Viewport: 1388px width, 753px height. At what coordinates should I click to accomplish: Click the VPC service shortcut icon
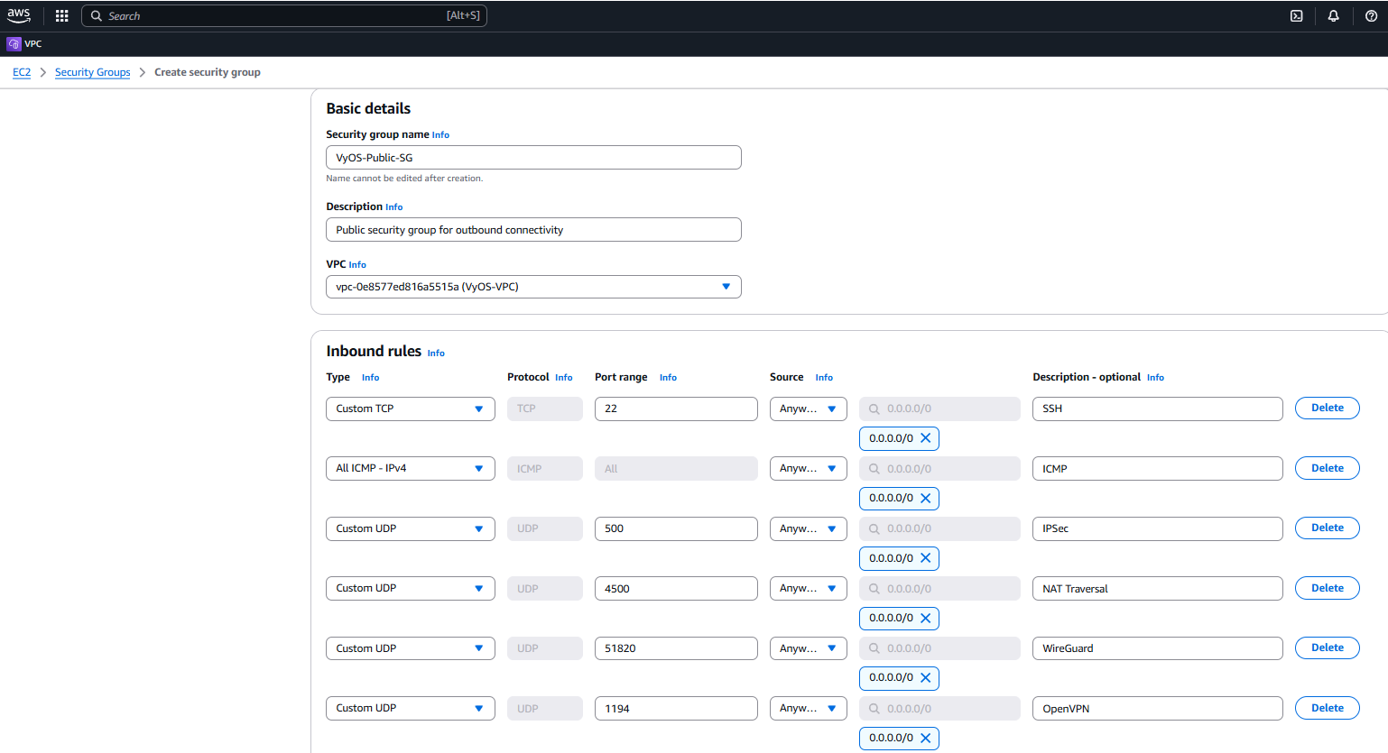coord(14,43)
